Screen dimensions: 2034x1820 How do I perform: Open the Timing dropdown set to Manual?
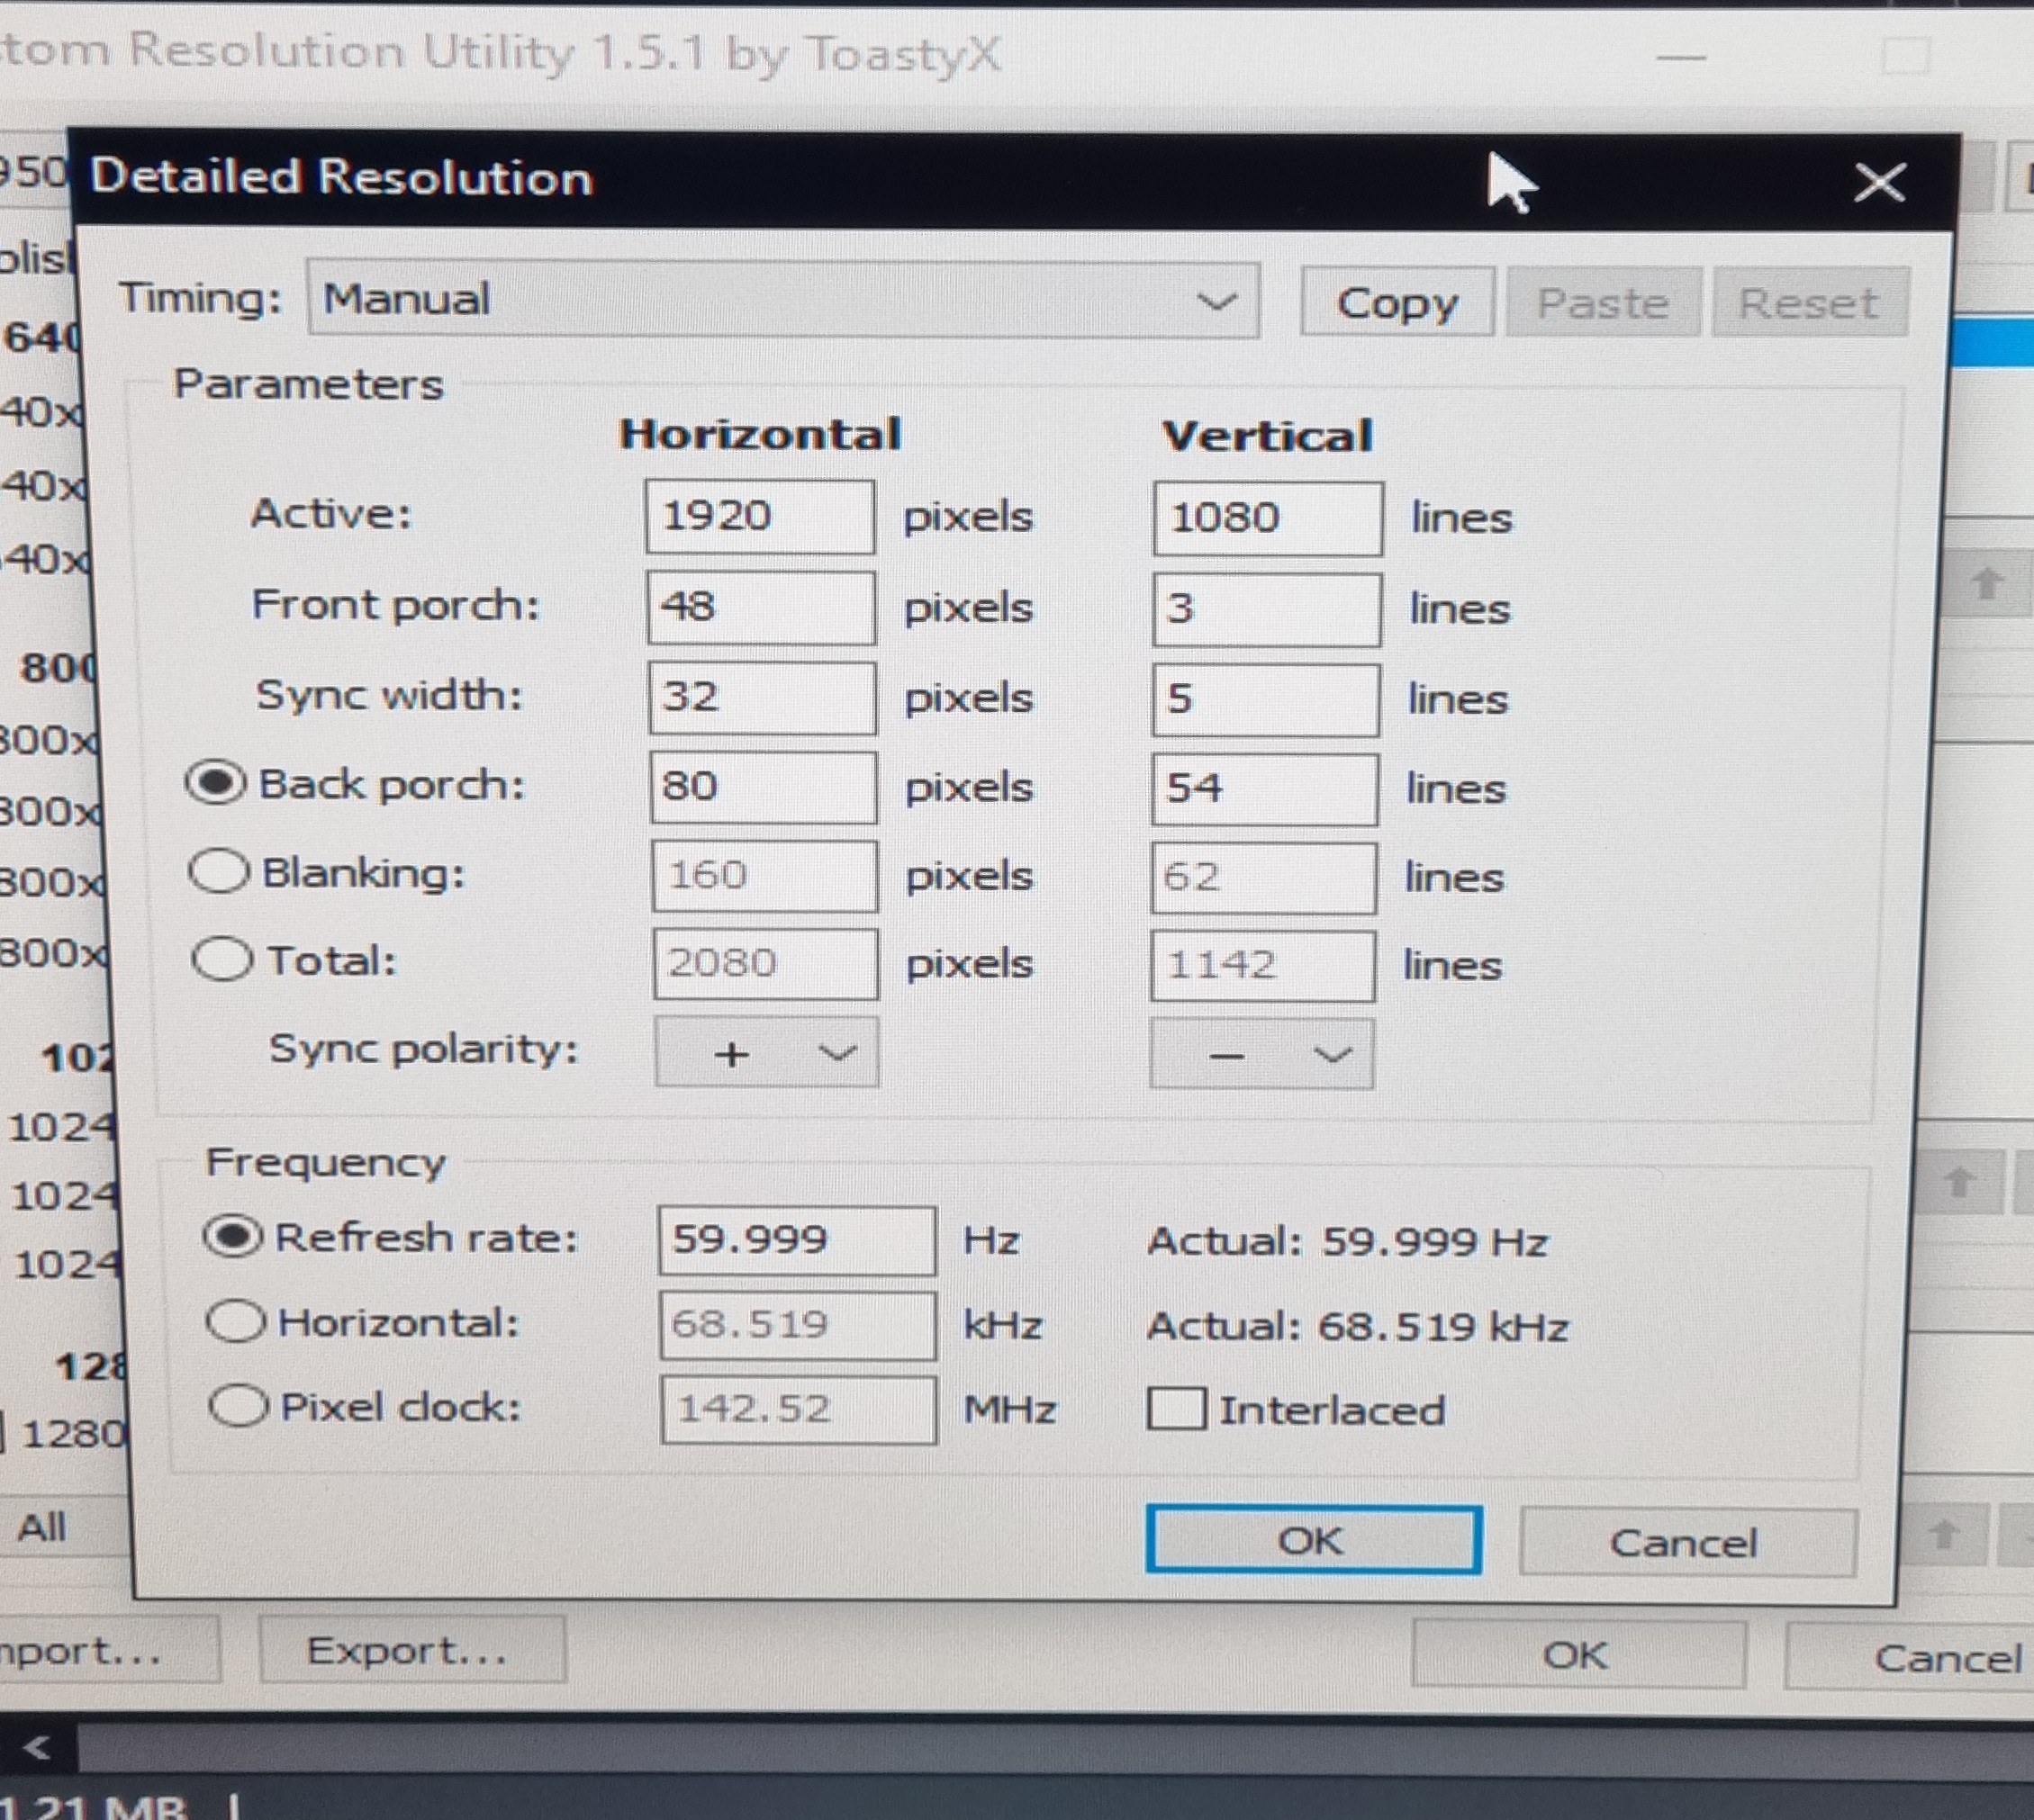click(x=782, y=301)
